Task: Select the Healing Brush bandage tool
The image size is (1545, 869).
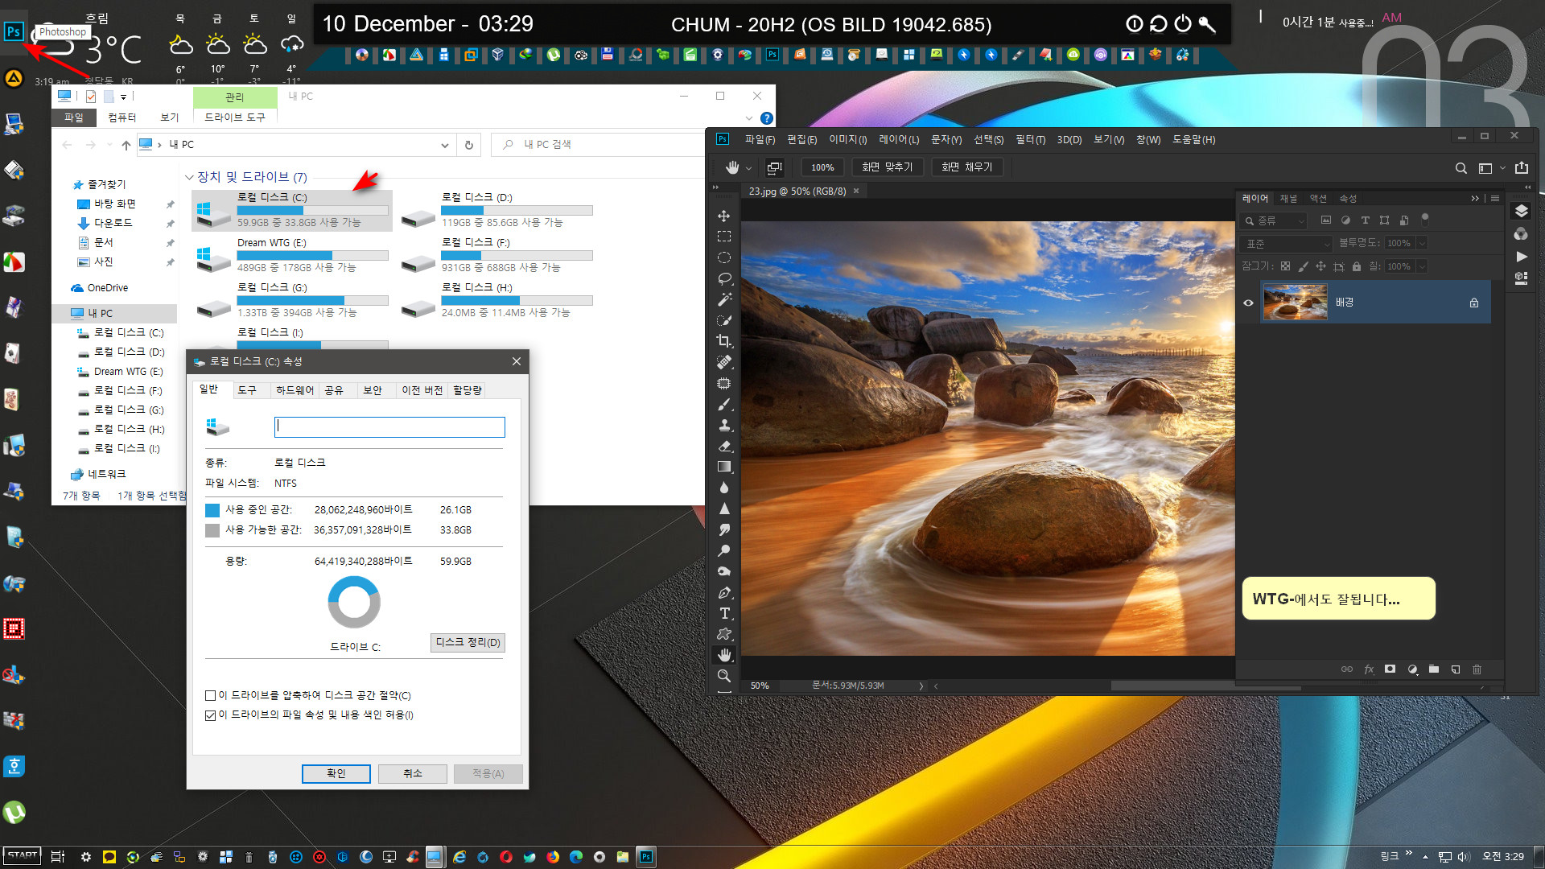Action: (724, 362)
